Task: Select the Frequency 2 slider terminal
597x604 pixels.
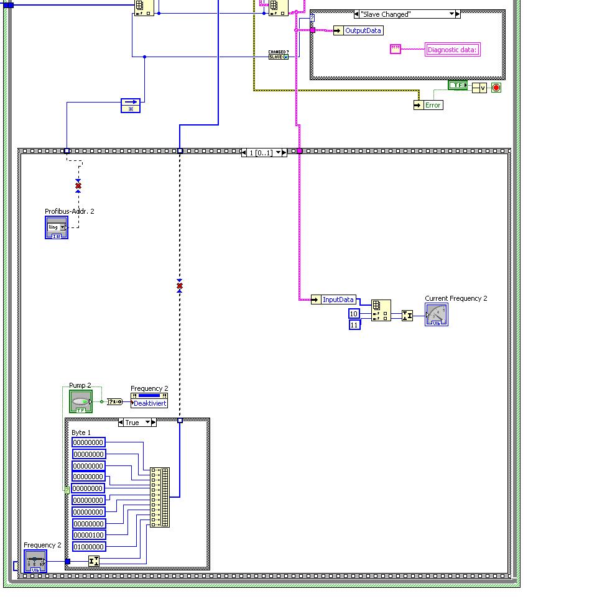Action: [35, 561]
